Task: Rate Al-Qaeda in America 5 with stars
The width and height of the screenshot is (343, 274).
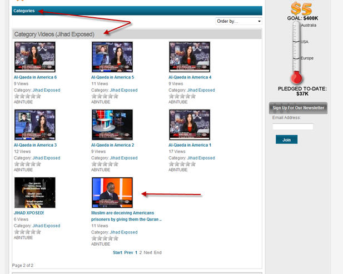Action: [105, 96]
